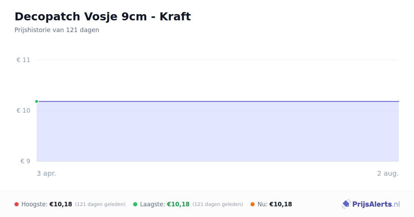Click the Decopatch Vosje 9cm - Kraft title
The height and width of the screenshot is (217, 414).
tap(102, 17)
